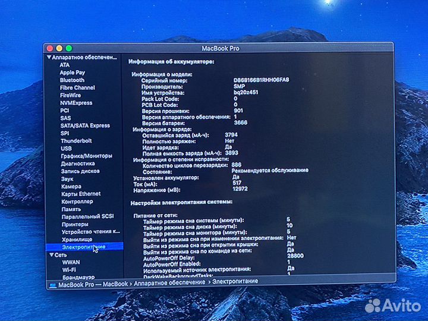Select USB in the sidebar
Image resolution: width=428 pixels, height=321 pixels.
coord(67,149)
